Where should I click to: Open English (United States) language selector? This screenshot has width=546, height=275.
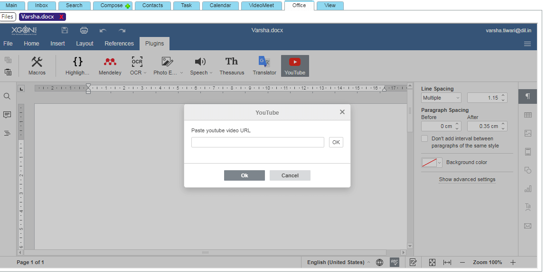click(x=339, y=263)
